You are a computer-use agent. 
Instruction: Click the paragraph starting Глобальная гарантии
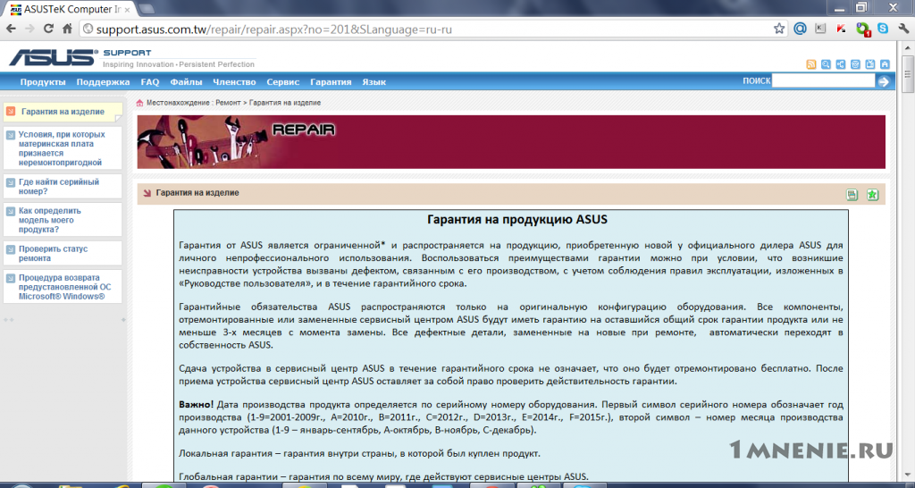[384, 475]
